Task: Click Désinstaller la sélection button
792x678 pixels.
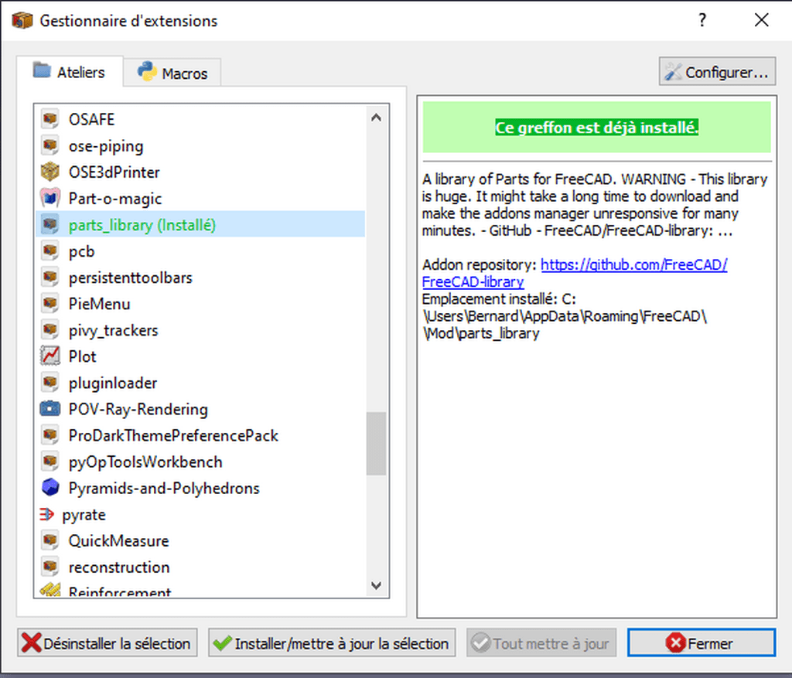Action: pos(107,642)
